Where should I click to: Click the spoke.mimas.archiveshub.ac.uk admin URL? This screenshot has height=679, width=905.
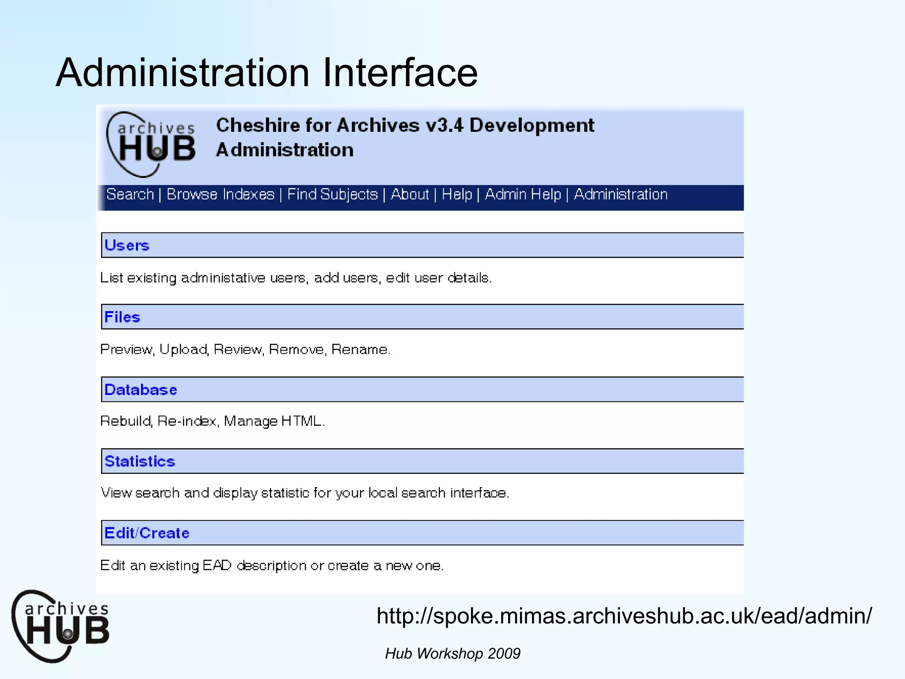point(624,616)
